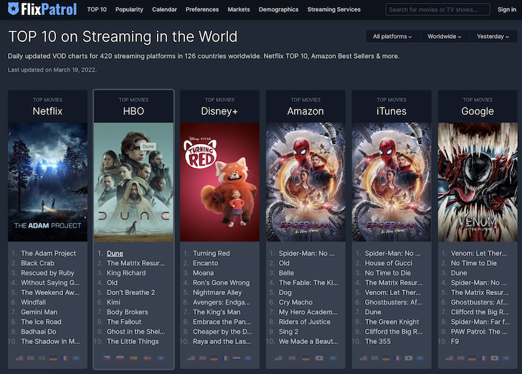Open Cry Macho in Amazon list
522x374 pixels.
coord(295,302)
